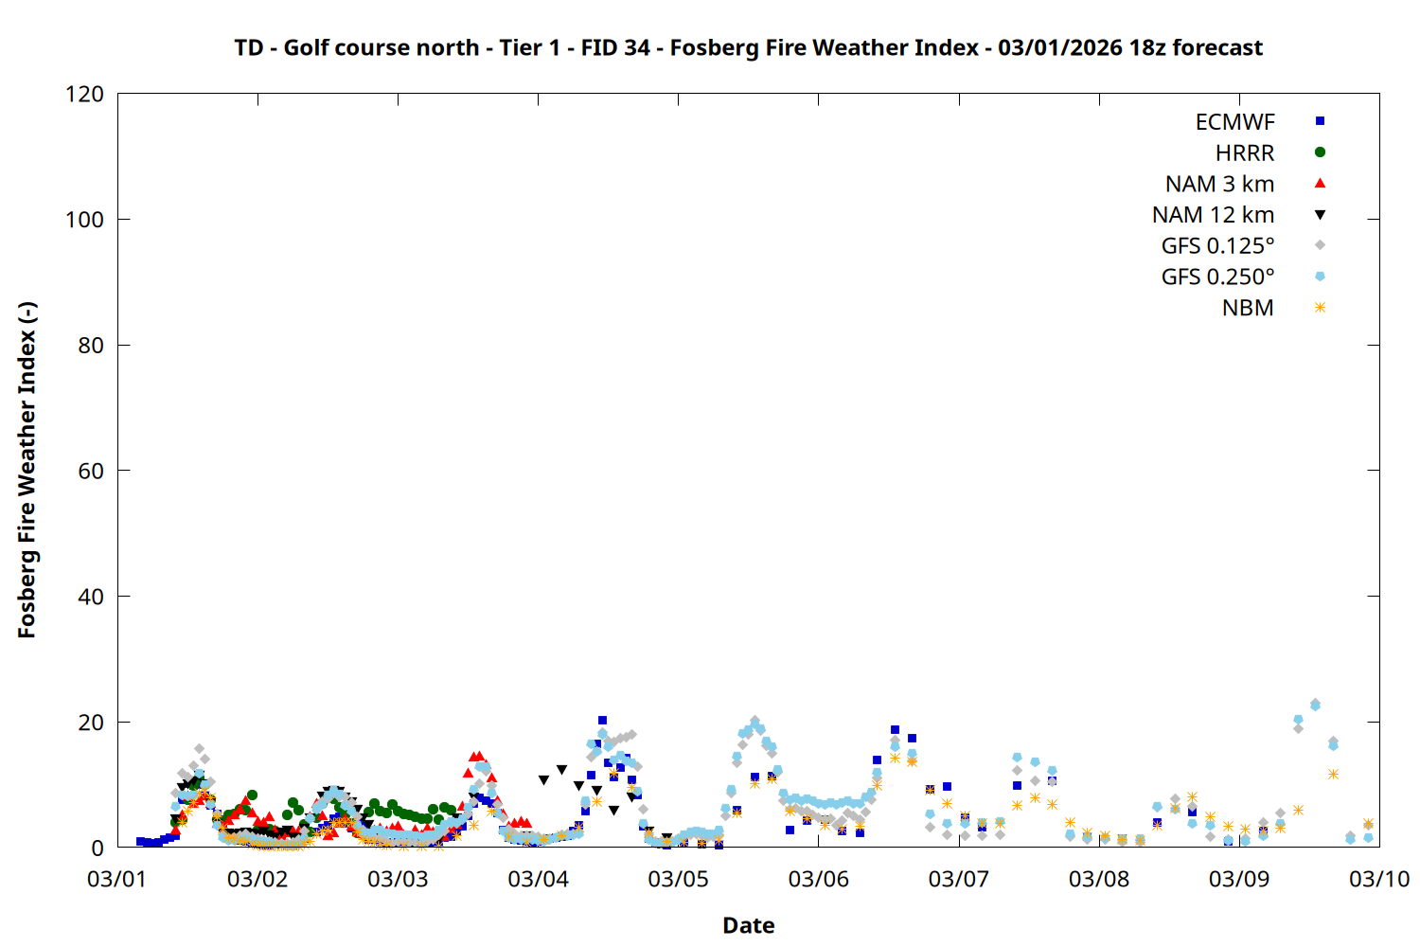Click the 100 value on the y-axis
Image resolution: width=1420 pixels, height=947 pixels.
84,220
